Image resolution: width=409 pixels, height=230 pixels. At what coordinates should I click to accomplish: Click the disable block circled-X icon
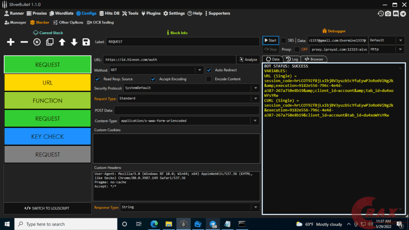coord(37,42)
